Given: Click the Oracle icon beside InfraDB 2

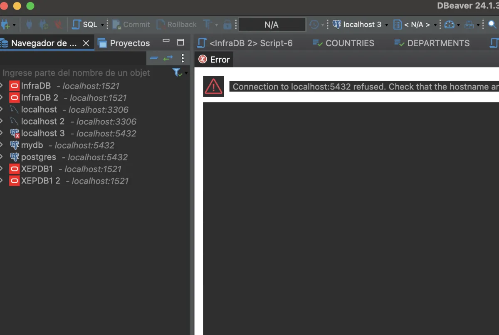Looking at the screenshot, I should [x=15, y=98].
